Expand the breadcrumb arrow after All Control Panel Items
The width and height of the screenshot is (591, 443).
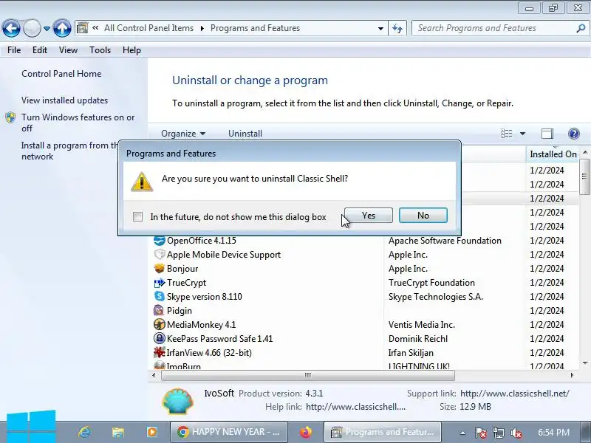[x=202, y=28]
